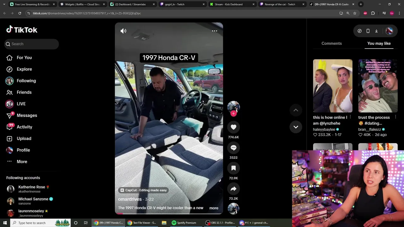Image resolution: width=404 pixels, height=227 pixels.
Task: Share the video using the arrow icon
Action: (x=234, y=189)
